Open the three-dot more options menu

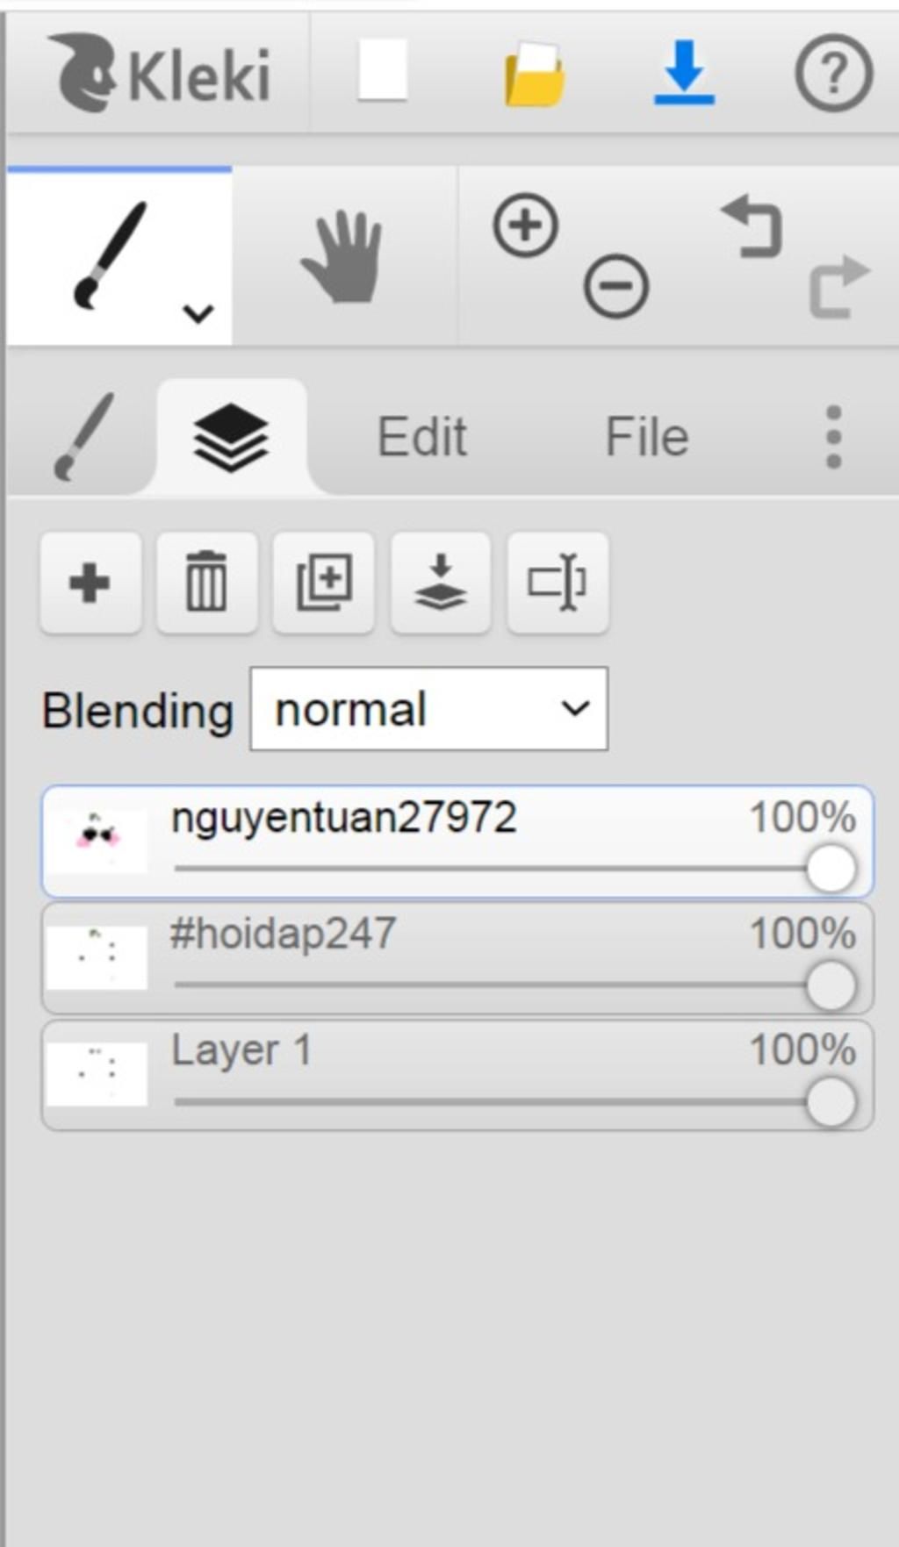coord(833,436)
